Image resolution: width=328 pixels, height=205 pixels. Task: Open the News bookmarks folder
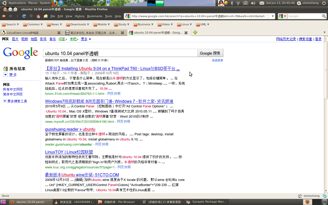(x=54, y=25)
